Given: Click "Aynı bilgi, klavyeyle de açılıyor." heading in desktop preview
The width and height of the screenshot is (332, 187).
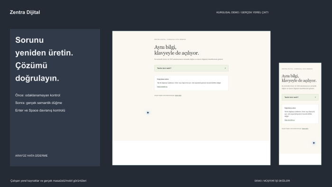Looking at the screenshot, I should click(176, 50).
